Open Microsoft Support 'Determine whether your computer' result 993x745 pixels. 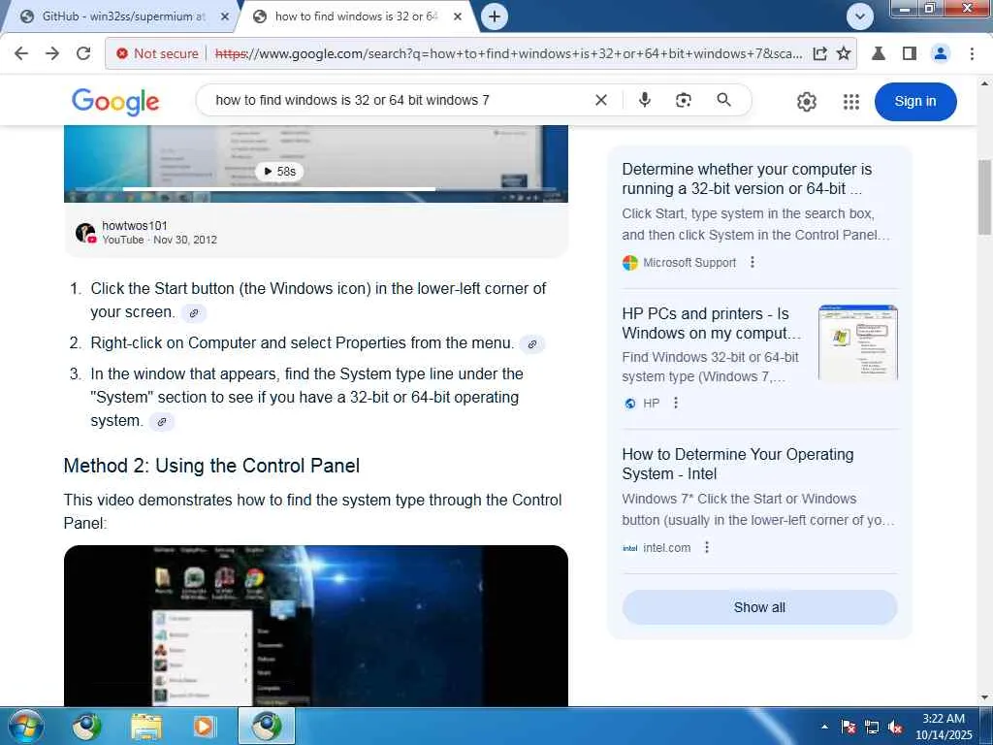click(x=747, y=178)
